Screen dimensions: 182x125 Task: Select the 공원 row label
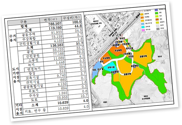(30, 52)
